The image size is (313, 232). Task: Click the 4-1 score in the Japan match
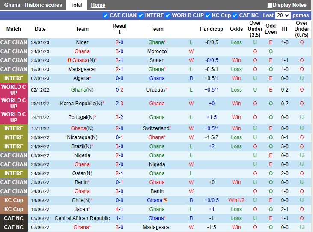tap(119, 209)
